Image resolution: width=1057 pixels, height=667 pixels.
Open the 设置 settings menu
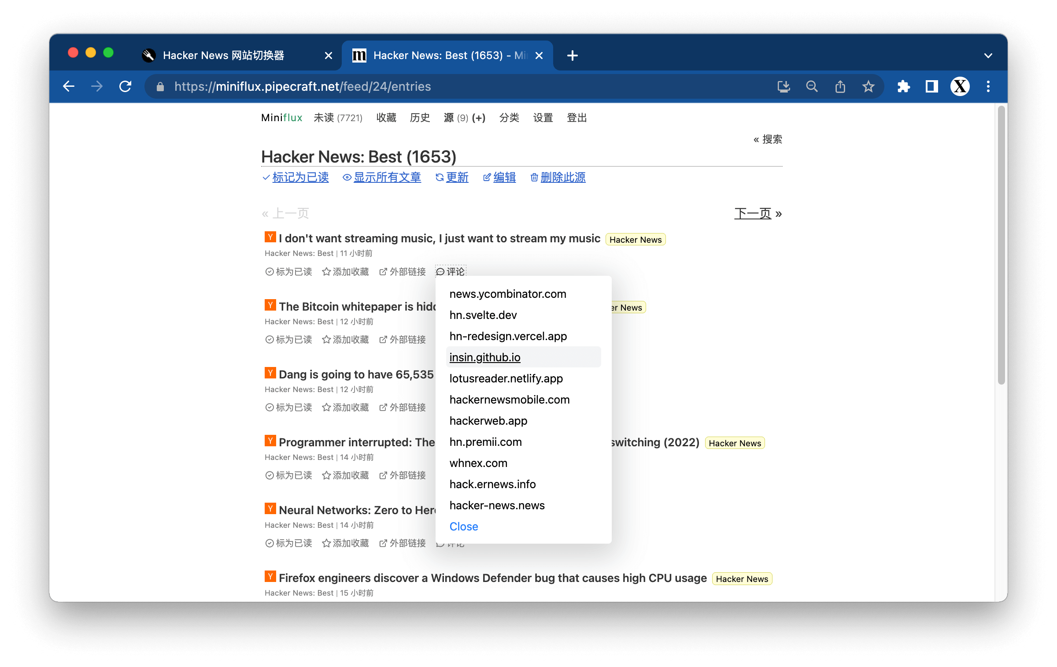pos(543,118)
